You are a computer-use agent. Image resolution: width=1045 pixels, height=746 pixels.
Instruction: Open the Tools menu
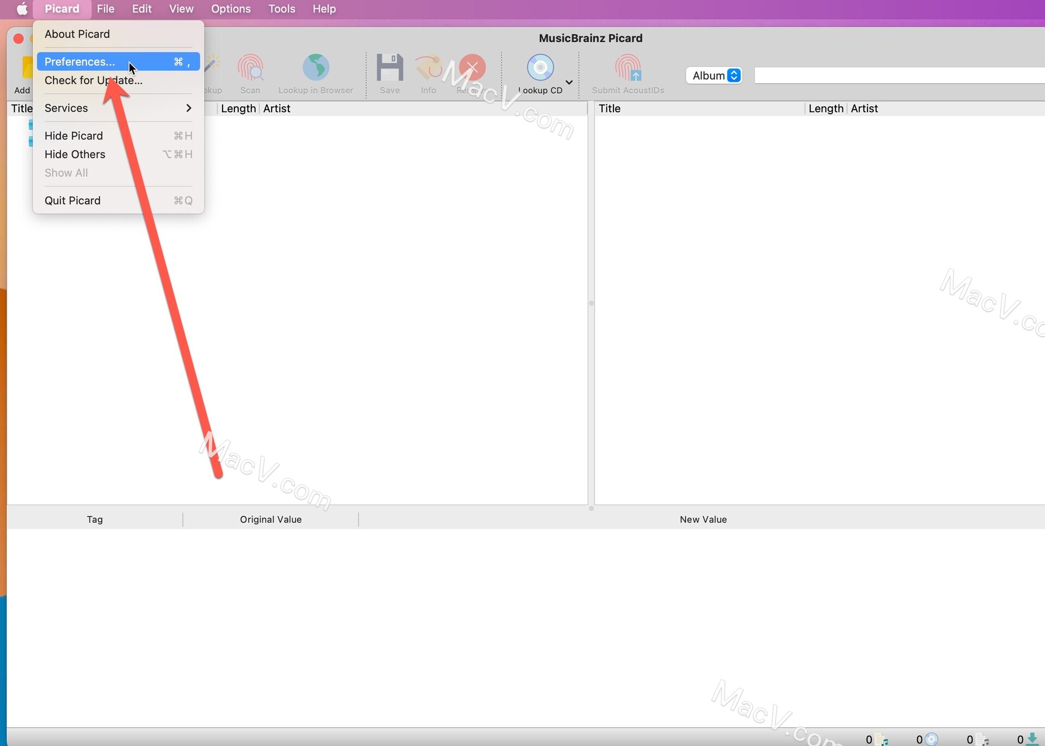(281, 9)
